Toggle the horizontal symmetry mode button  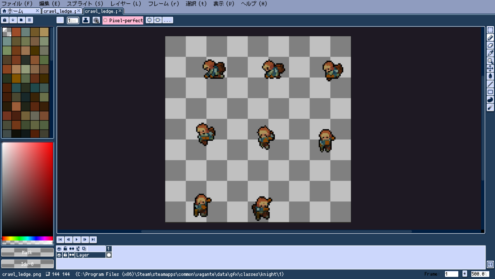click(158, 20)
